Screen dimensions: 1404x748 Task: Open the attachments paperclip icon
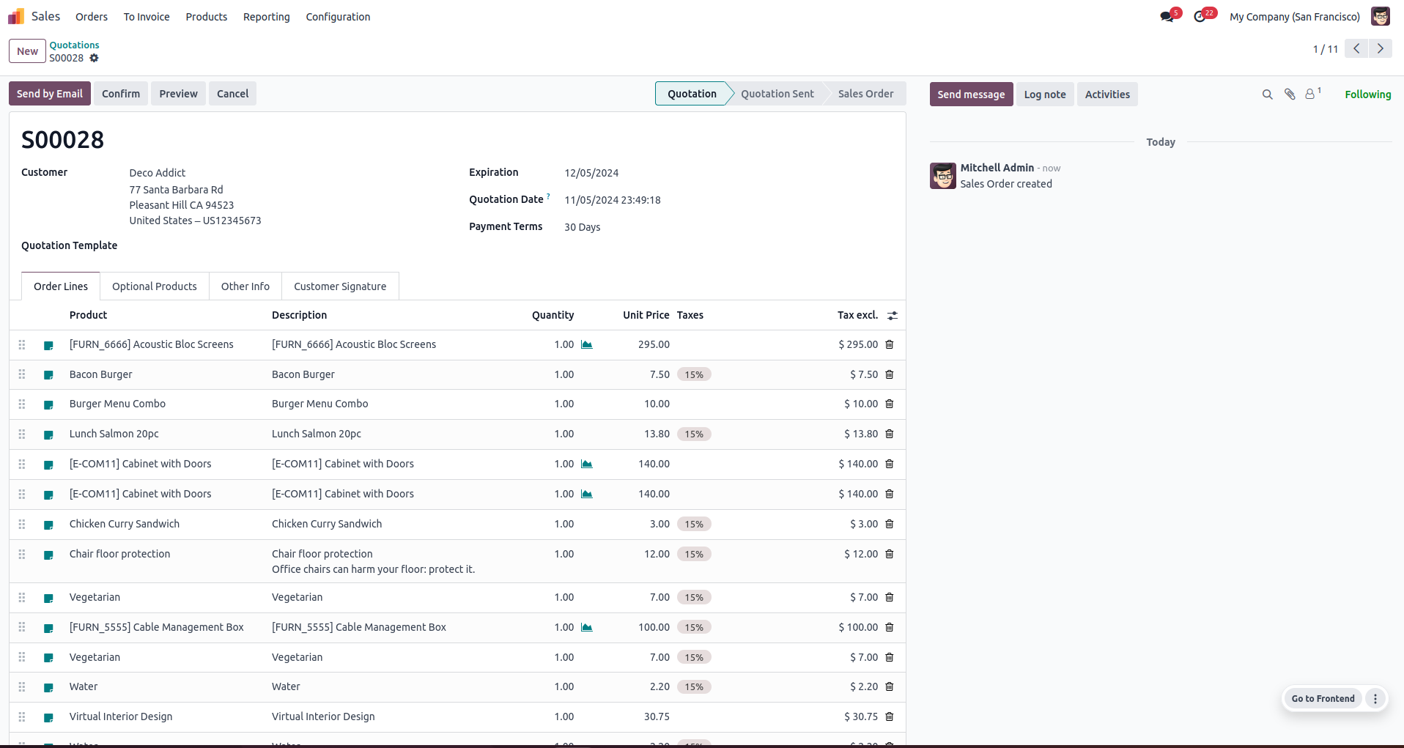click(x=1290, y=95)
